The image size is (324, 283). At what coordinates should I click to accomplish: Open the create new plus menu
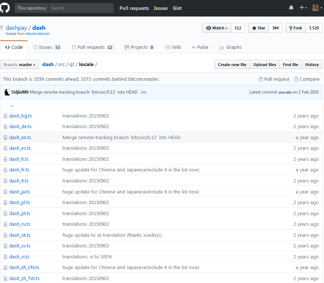(303, 8)
